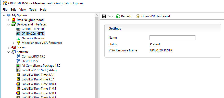Select IVI Compliance Package 15.0 entry
This screenshot has height=98, width=224.
click(41, 66)
